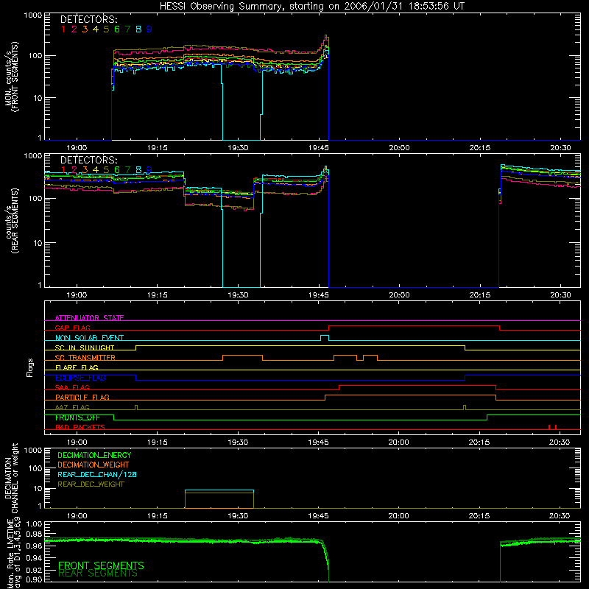Click 20:30 tick label under flags plot

pos(560,442)
